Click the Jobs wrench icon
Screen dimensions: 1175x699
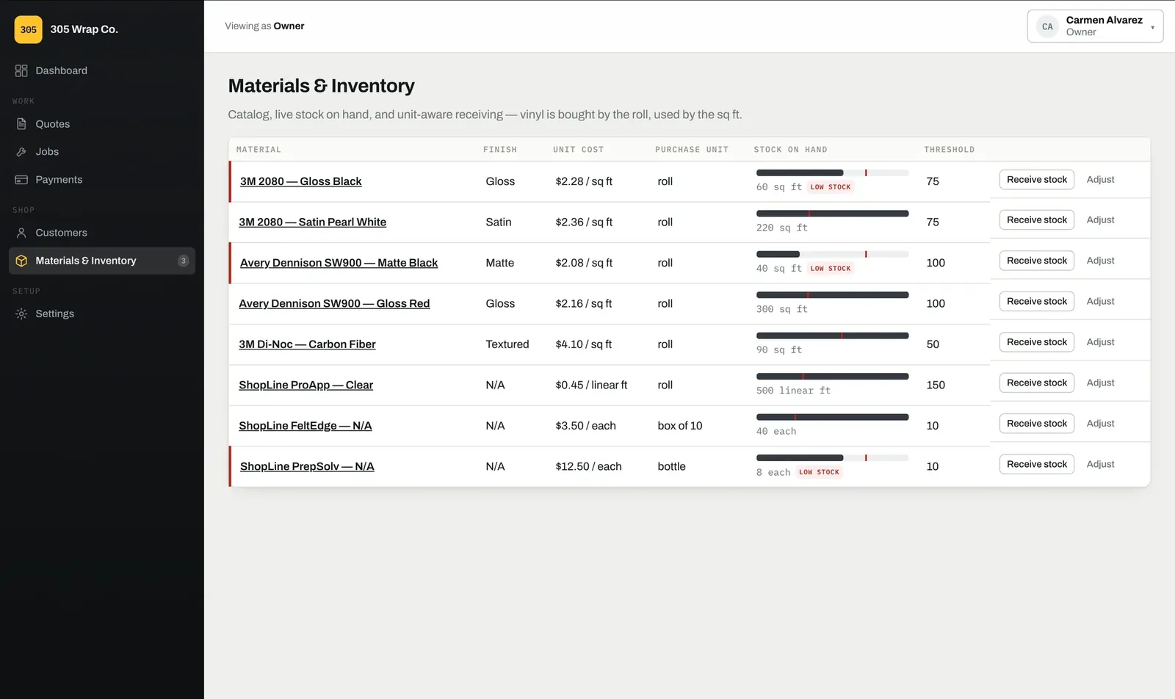pyautogui.click(x=21, y=152)
